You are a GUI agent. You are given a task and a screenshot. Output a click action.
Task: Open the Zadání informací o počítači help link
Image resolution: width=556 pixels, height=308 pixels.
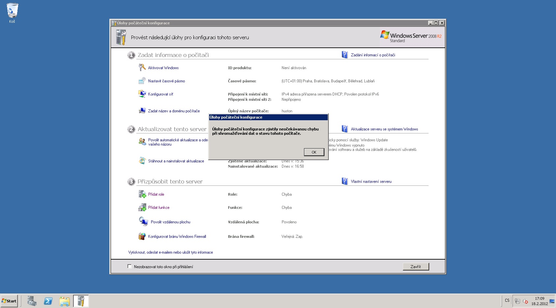(373, 55)
